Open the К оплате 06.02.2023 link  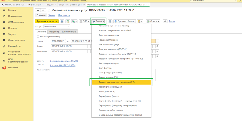pyautogui.click(x=63, y=65)
